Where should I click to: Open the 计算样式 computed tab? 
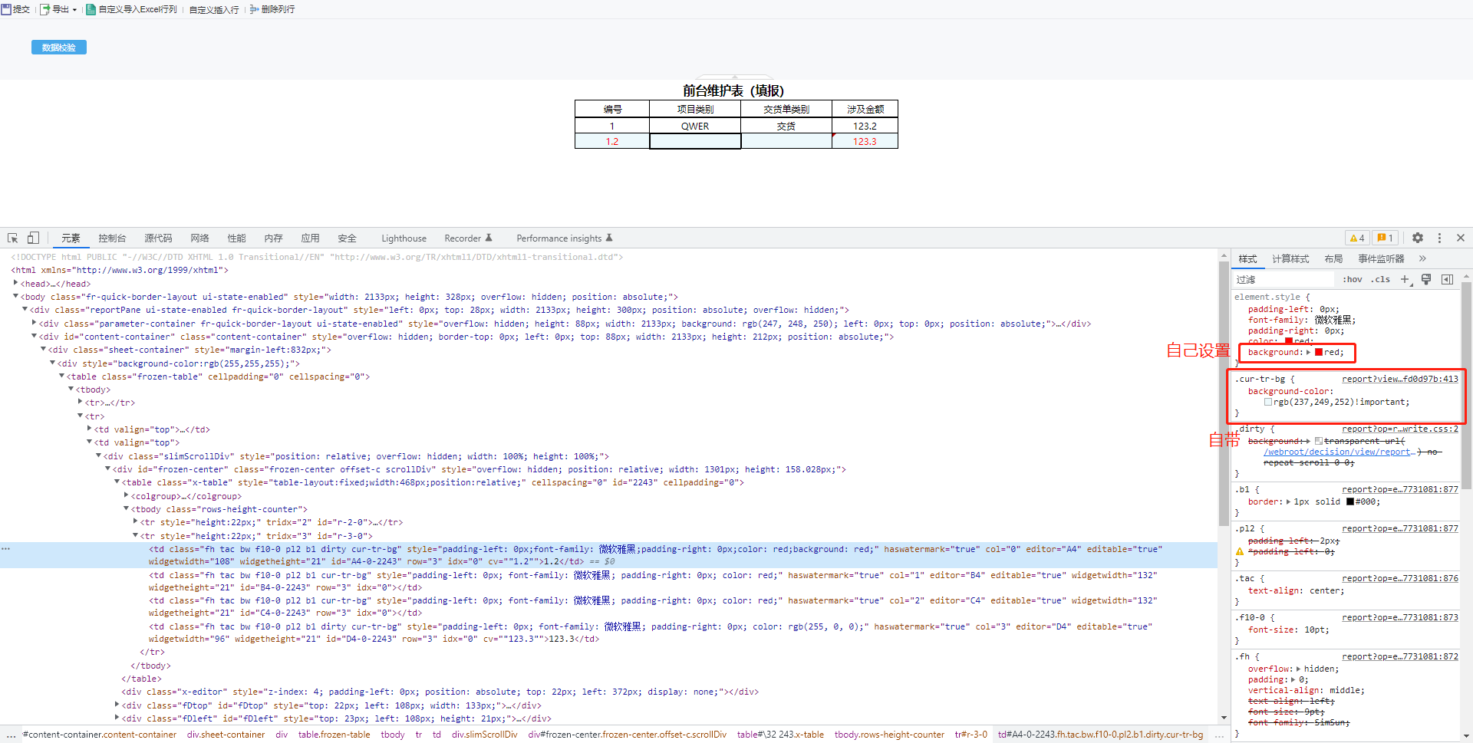[x=1290, y=259]
